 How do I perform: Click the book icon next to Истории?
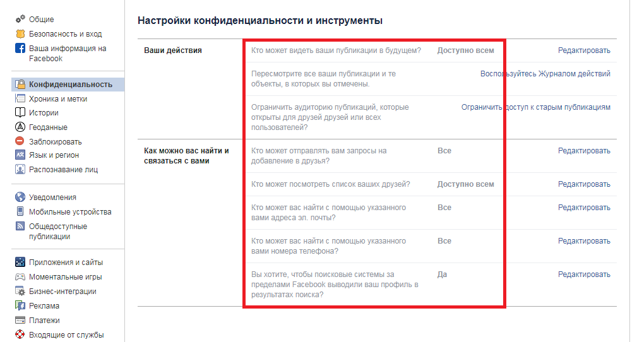coord(20,112)
